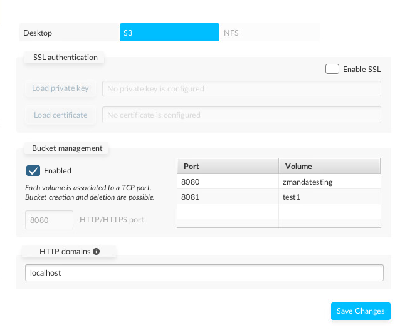Image resolution: width=405 pixels, height=330 pixels.
Task: Click the HTTP domains info icon
Action: point(97,251)
